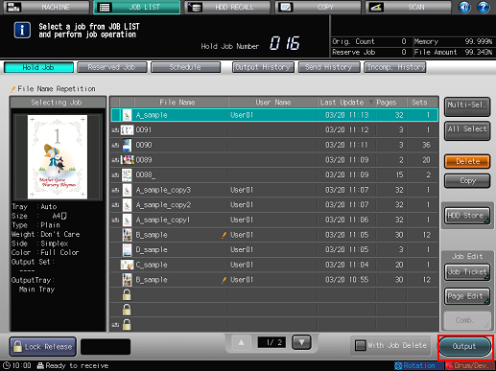Image resolution: width=496 pixels, height=371 pixels.
Task: Click the third locked job padlock icon
Action: (x=127, y=325)
